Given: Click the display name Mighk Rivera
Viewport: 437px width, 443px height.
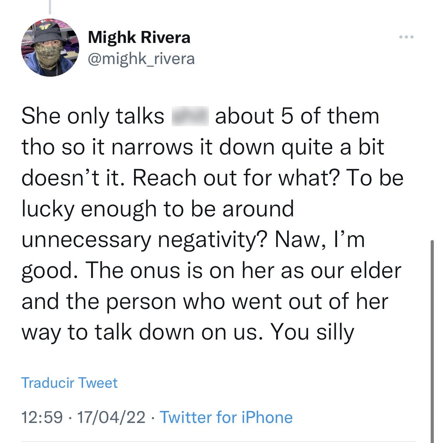Looking at the screenshot, I should tap(139, 37).
